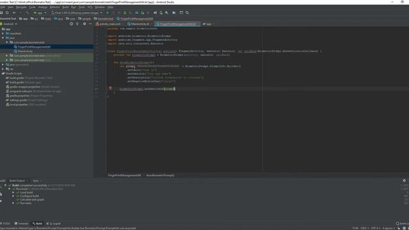The height and width of the screenshot is (230, 409).
Task: Switch to the activity_main.xml editor tab
Action: (109, 24)
